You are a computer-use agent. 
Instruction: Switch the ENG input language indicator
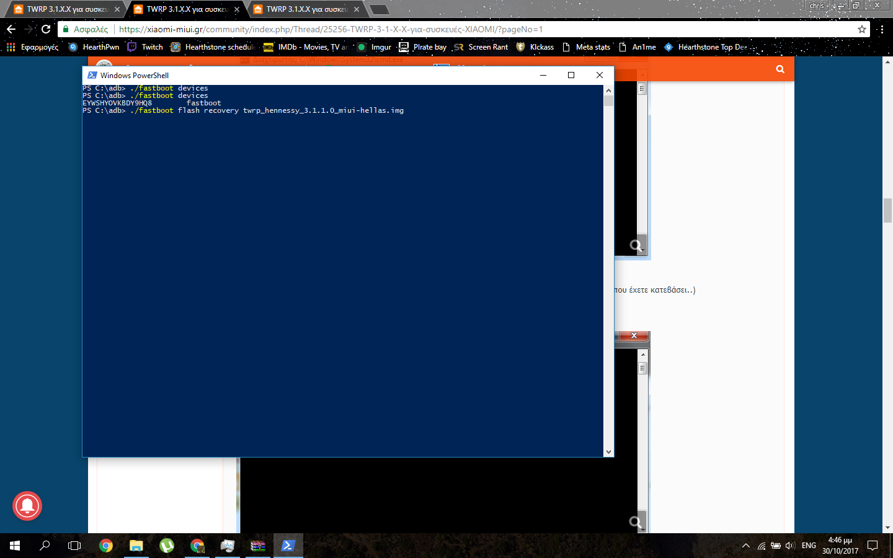[809, 546]
